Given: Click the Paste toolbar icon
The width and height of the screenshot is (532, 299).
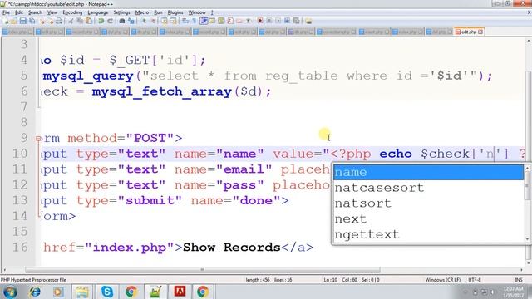Looking at the screenshot, I should tap(89, 21).
